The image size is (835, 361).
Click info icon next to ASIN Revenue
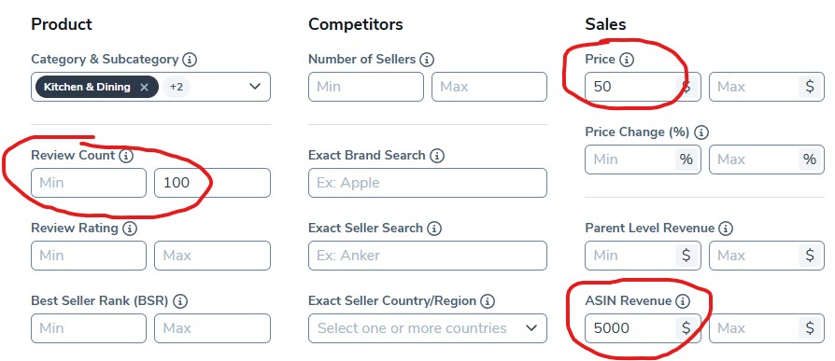(x=682, y=301)
